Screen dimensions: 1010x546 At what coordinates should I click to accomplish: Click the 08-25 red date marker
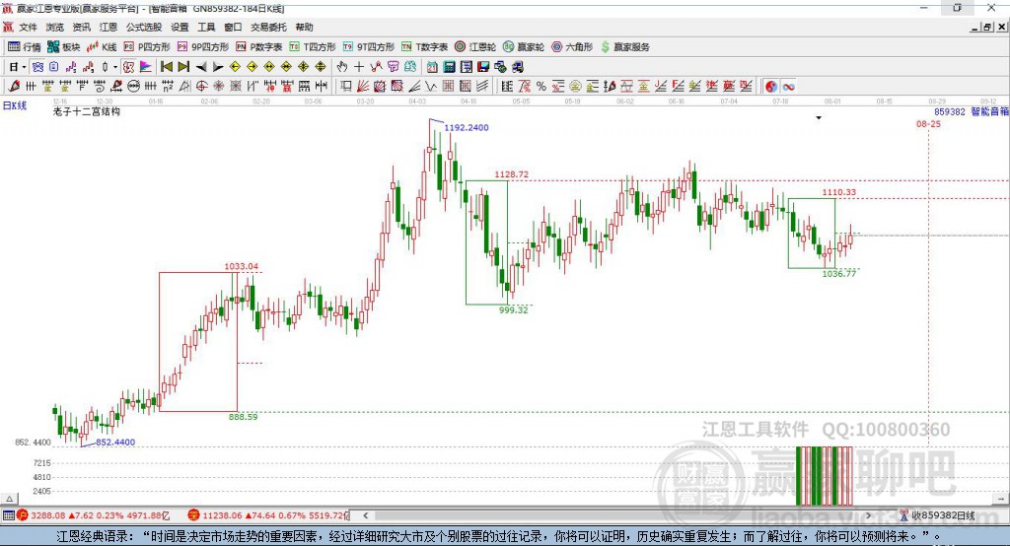[928, 123]
